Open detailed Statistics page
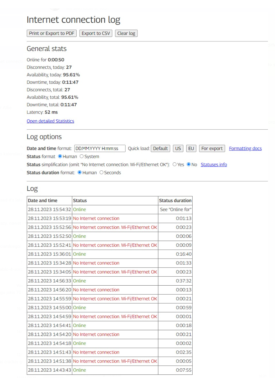This screenshot has height=378, width=275. tap(50, 121)
